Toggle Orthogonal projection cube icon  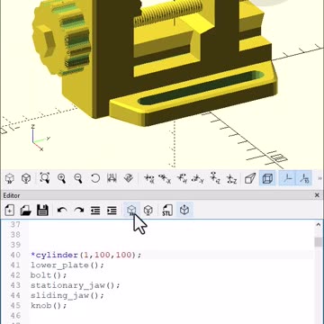point(267,179)
